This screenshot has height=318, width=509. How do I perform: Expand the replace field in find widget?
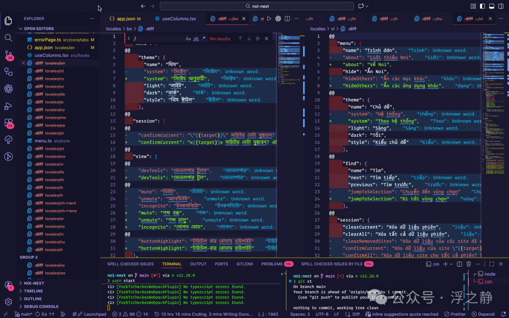129,39
